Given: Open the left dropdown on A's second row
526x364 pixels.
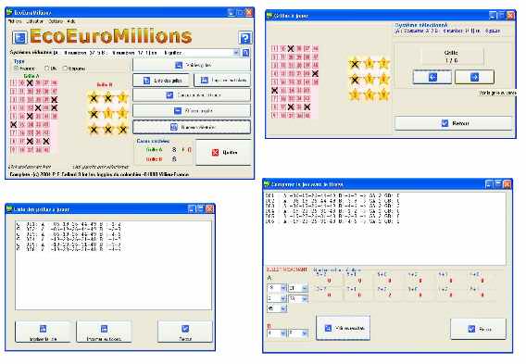Looking at the screenshot, I should coord(283,298).
